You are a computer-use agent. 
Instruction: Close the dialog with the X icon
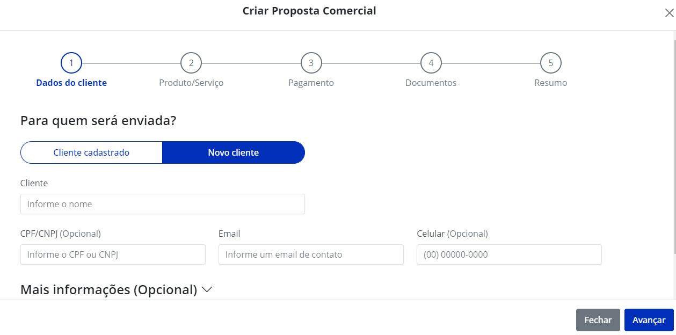point(669,13)
